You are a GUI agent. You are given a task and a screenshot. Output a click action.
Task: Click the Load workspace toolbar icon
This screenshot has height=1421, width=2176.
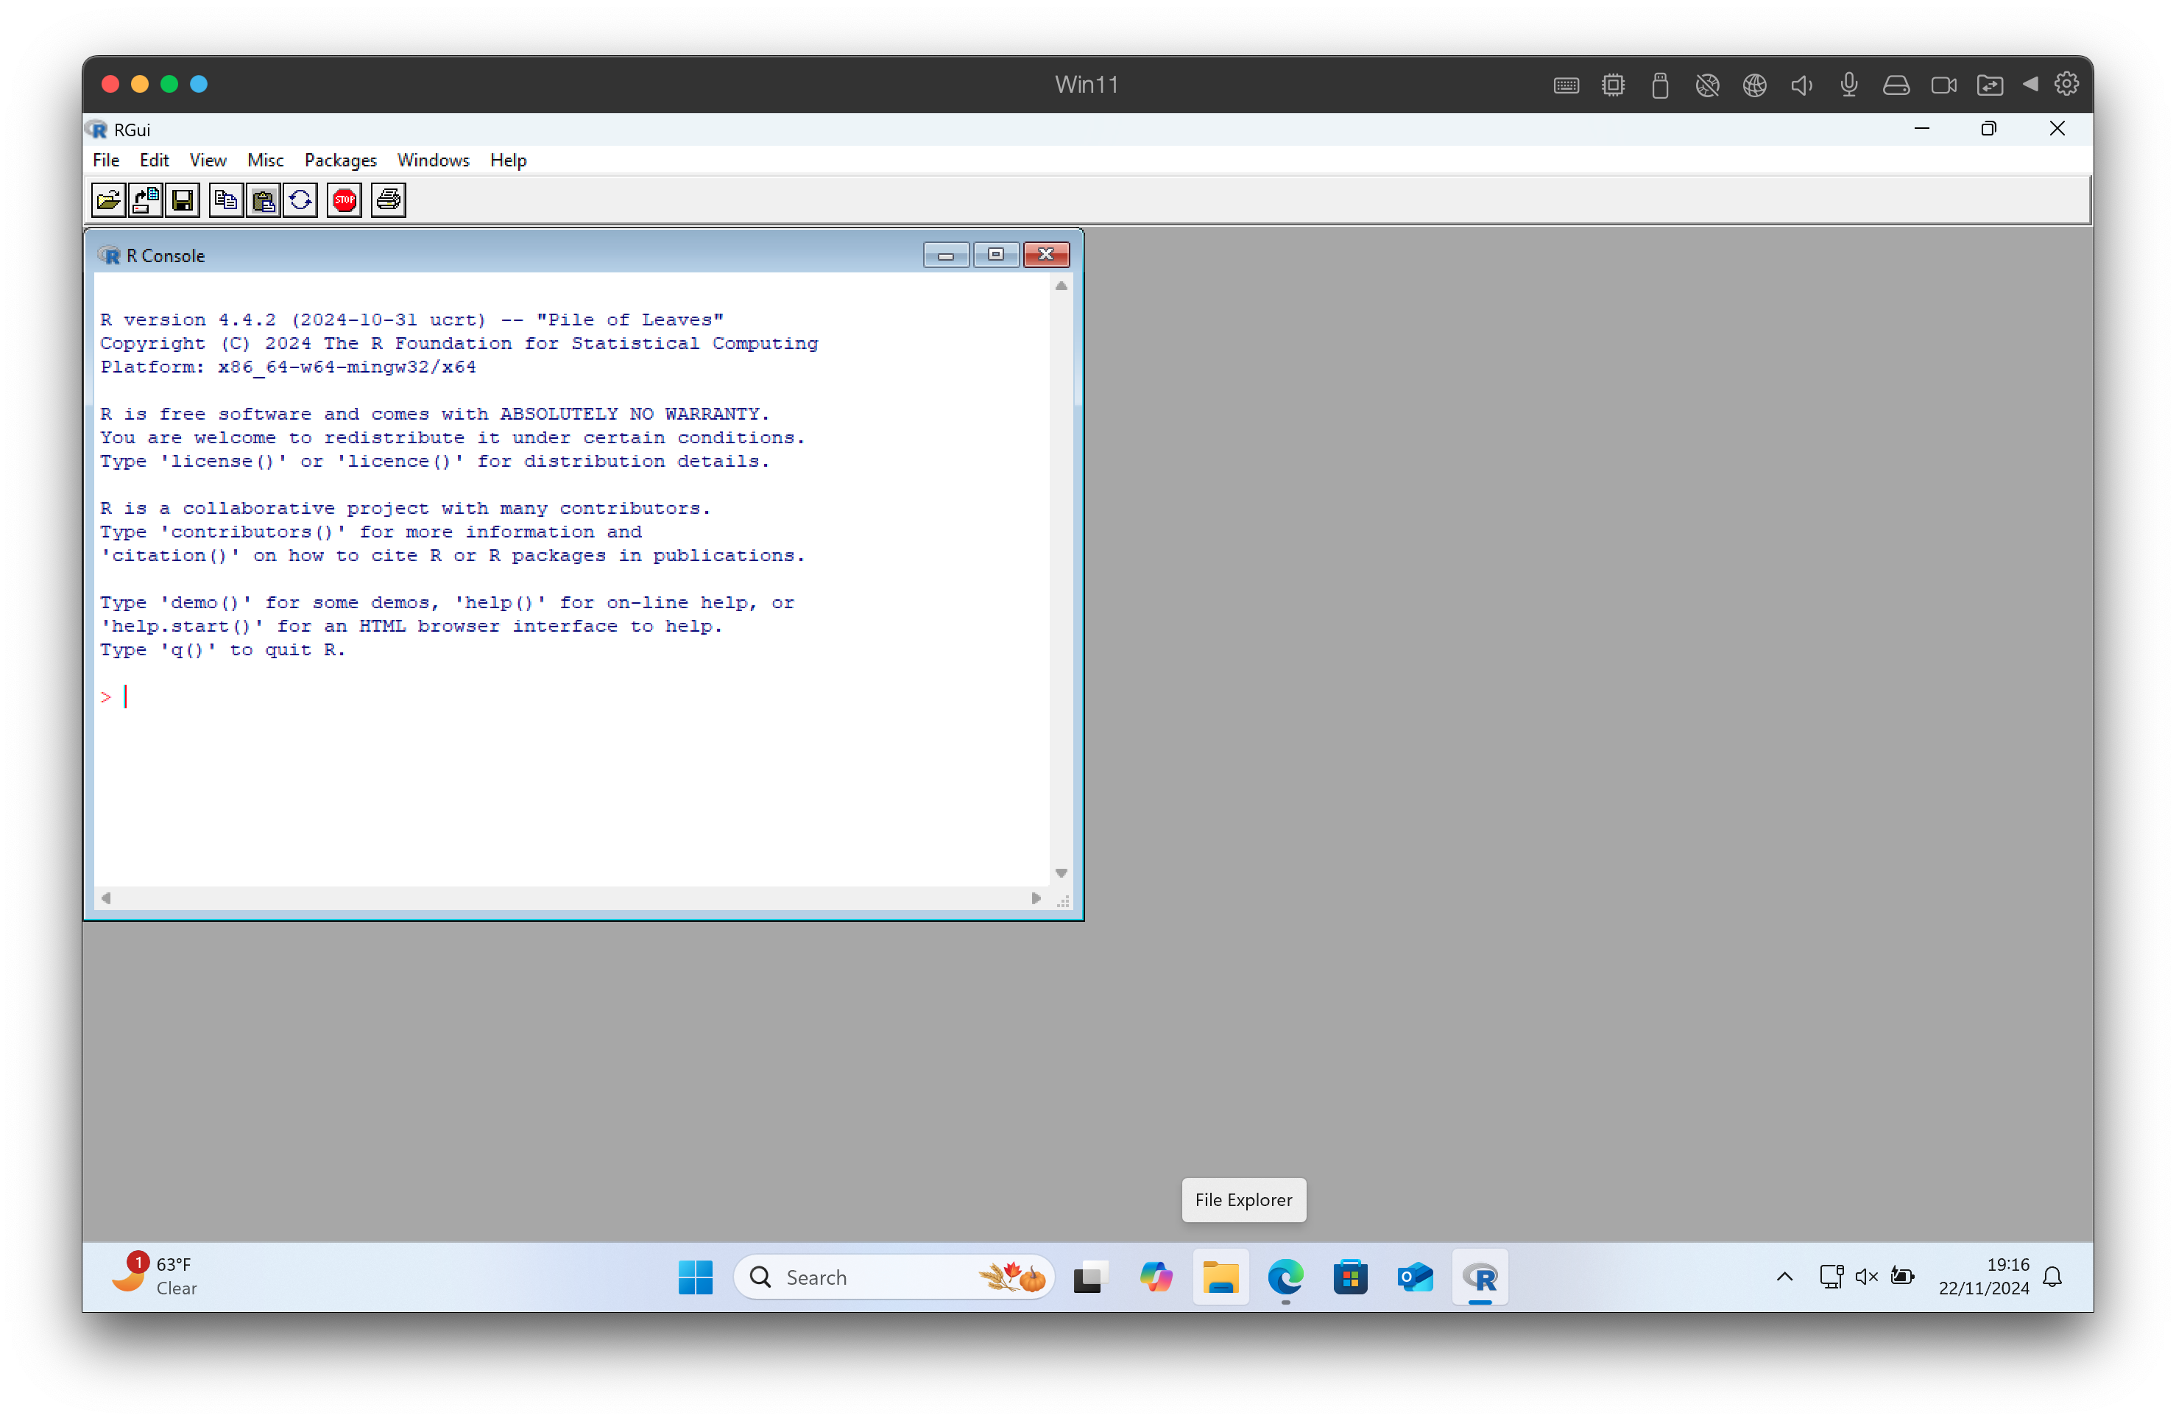[x=145, y=200]
